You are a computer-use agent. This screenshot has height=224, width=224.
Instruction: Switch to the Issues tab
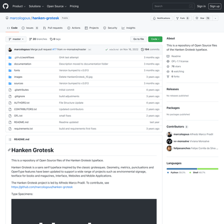pos(30,28)
